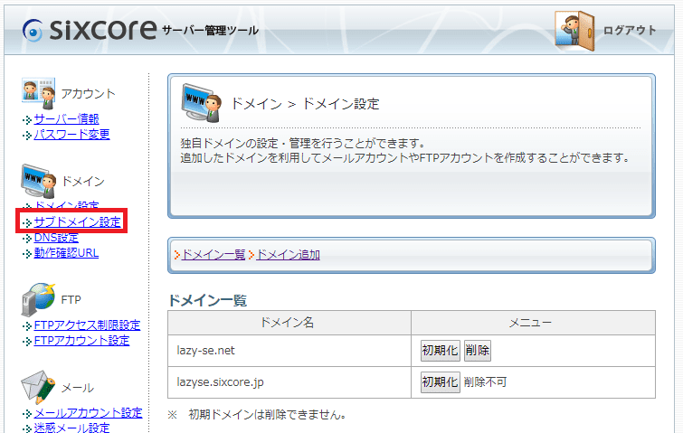Open DNS設定 link
683x433 pixels.
(56, 238)
